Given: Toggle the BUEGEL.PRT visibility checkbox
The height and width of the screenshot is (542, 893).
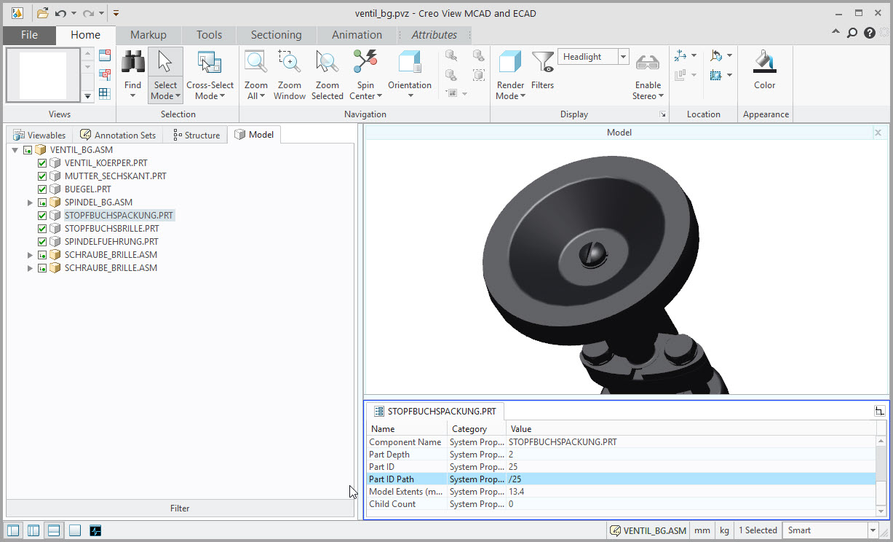Looking at the screenshot, I should click(42, 189).
